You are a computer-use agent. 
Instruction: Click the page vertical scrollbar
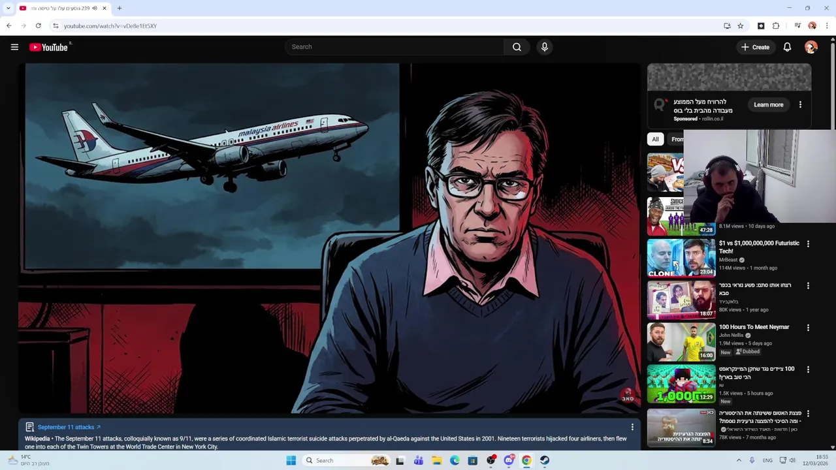pyautogui.click(x=832, y=85)
